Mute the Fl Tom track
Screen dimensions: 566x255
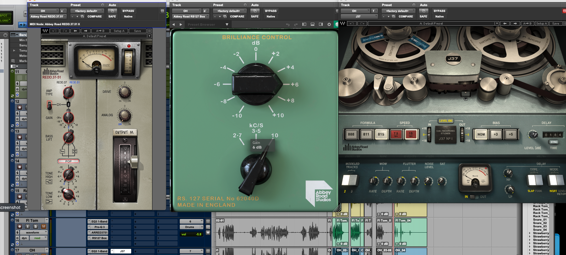click(x=44, y=226)
